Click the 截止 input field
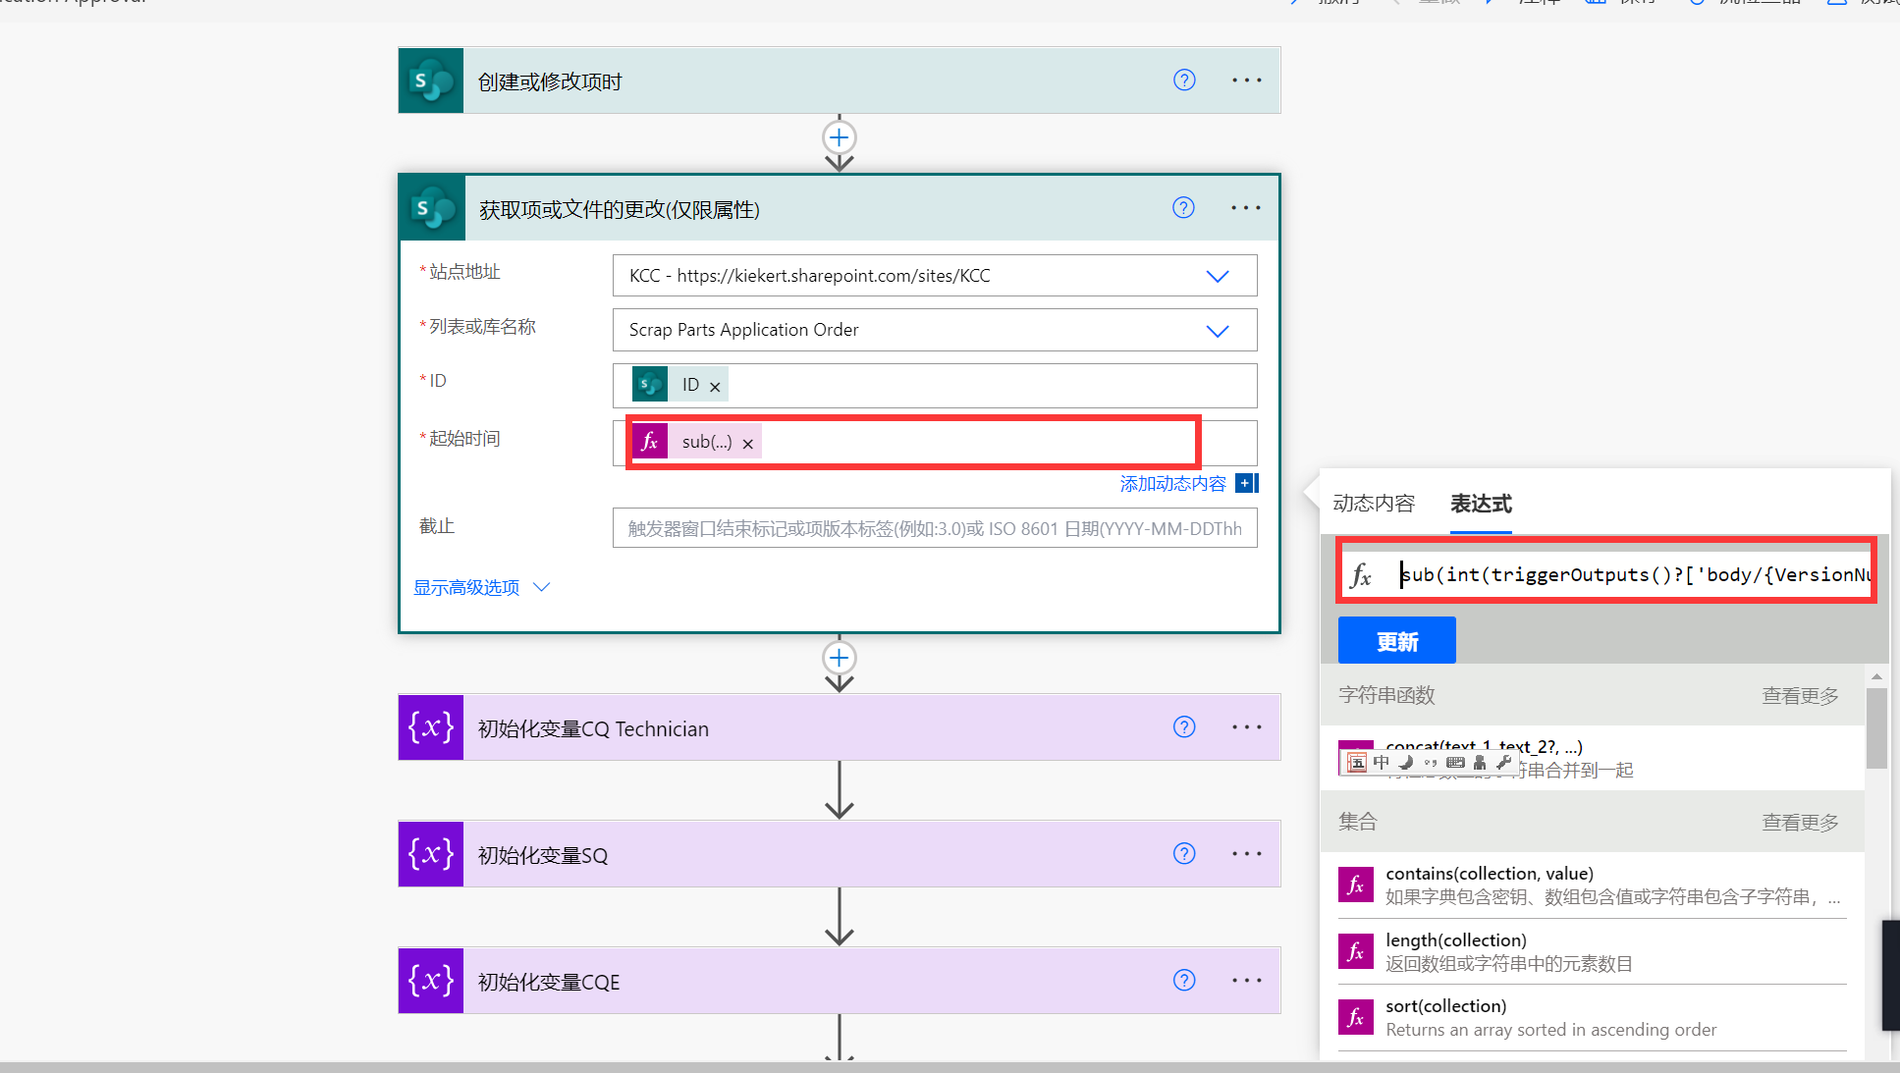The width and height of the screenshot is (1900, 1073). point(934,528)
